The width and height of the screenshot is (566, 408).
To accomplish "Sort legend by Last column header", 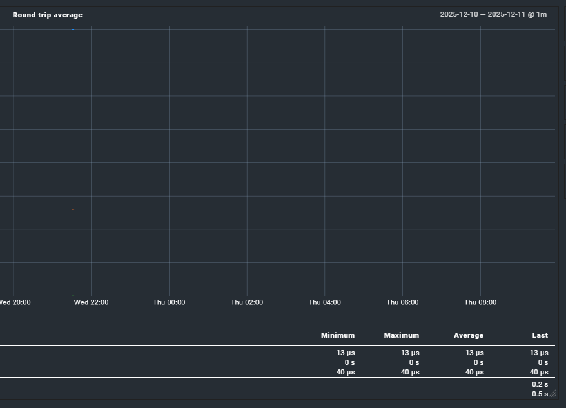I will (540, 335).
